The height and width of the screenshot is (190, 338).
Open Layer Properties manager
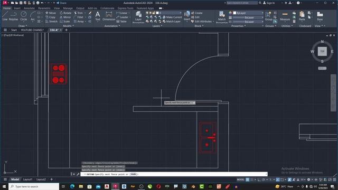pyautogui.click(x=138, y=17)
